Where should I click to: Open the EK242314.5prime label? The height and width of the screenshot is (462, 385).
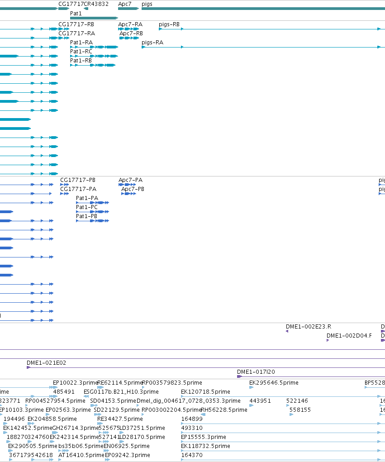[74, 437]
